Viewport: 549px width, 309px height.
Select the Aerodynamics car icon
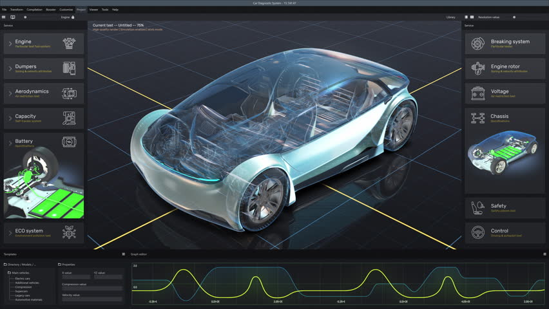68,93
